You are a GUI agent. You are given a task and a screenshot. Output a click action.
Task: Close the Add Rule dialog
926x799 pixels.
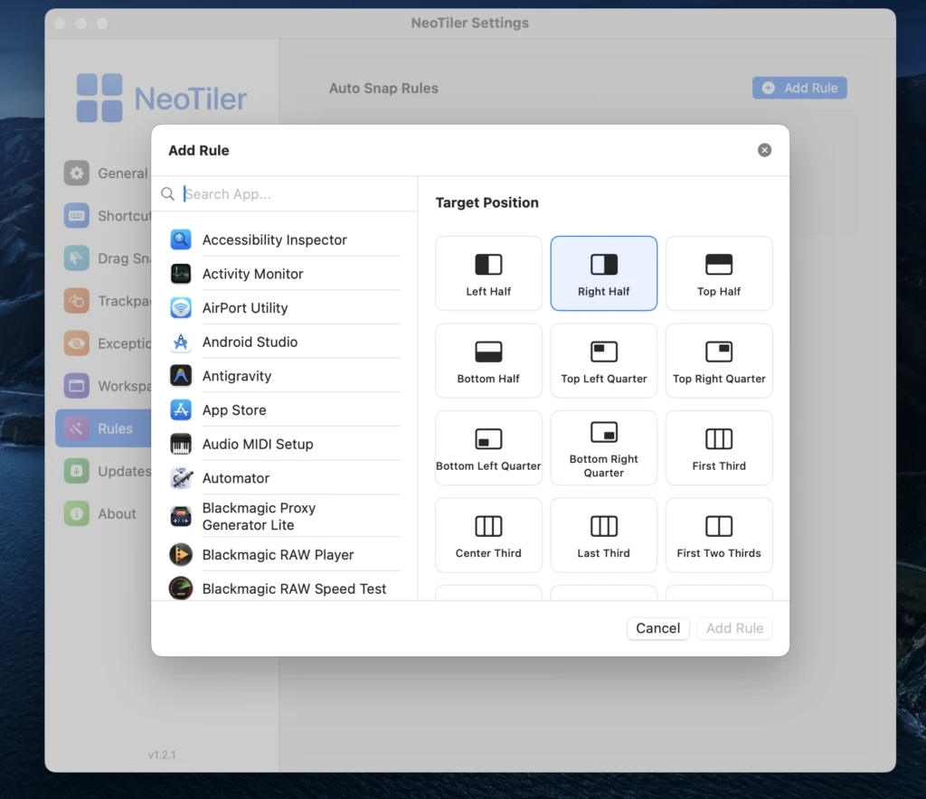[x=764, y=150]
